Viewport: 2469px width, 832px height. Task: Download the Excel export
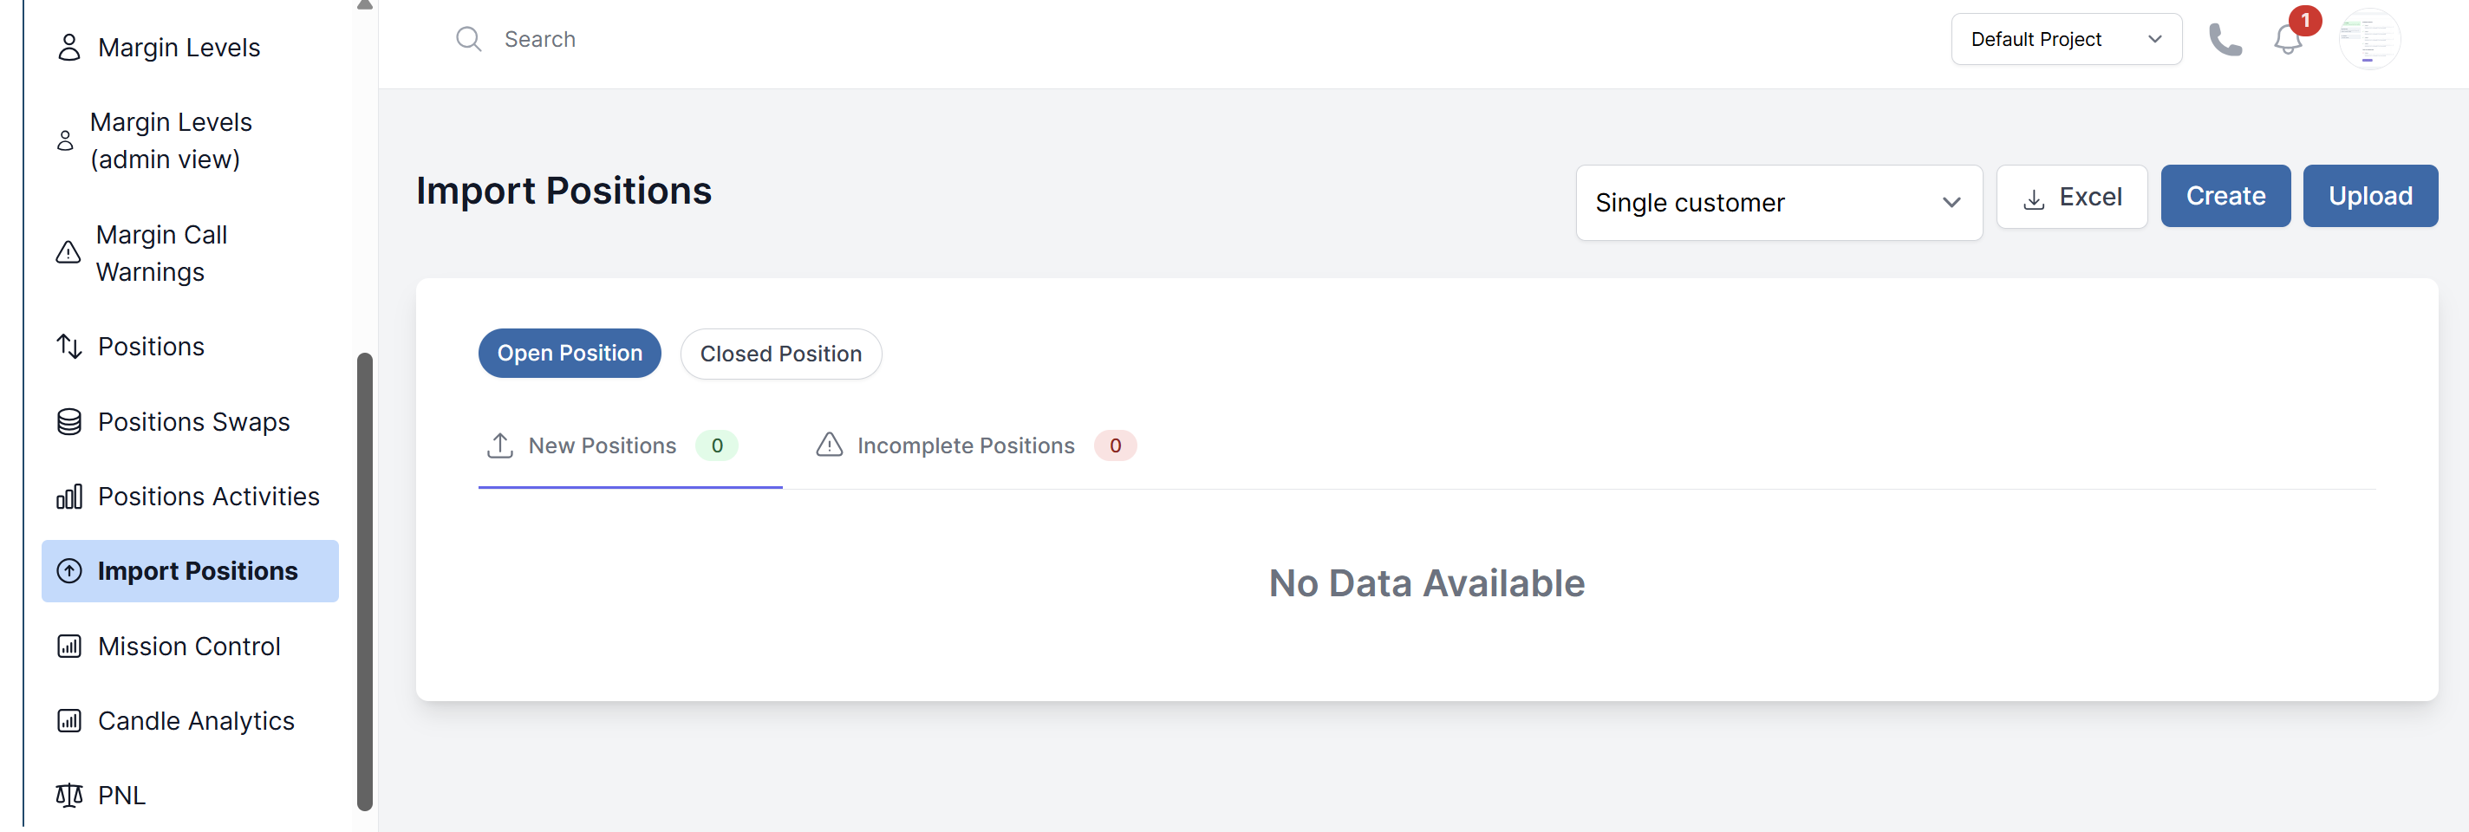pos(2071,197)
